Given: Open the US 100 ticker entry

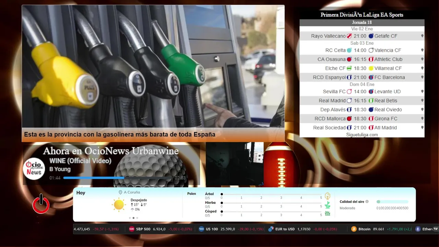Looking at the screenshot, I should tap(231, 229).
